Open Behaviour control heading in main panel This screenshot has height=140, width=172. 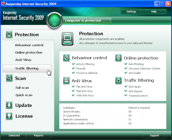pos(89,58)
